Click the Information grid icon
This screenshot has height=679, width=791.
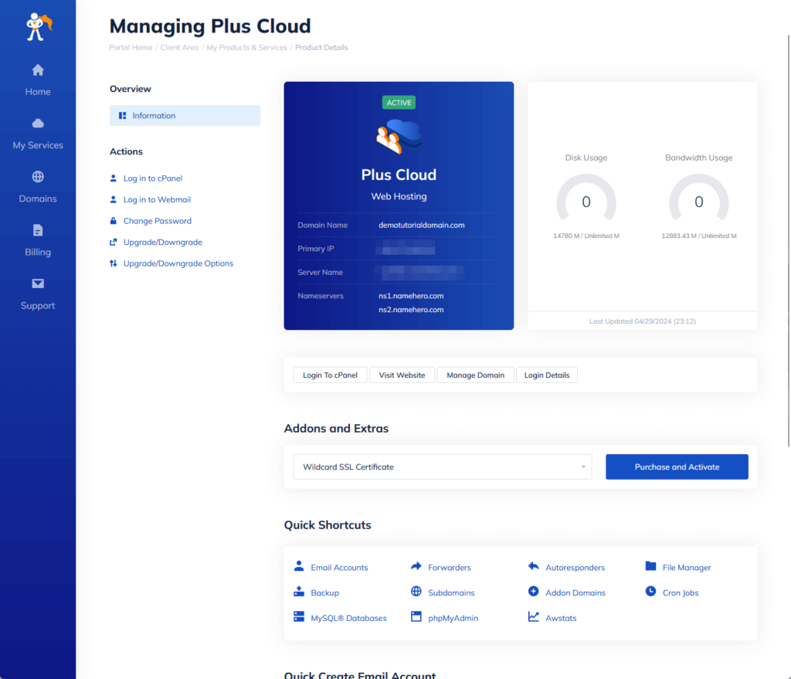coord(122,116)
